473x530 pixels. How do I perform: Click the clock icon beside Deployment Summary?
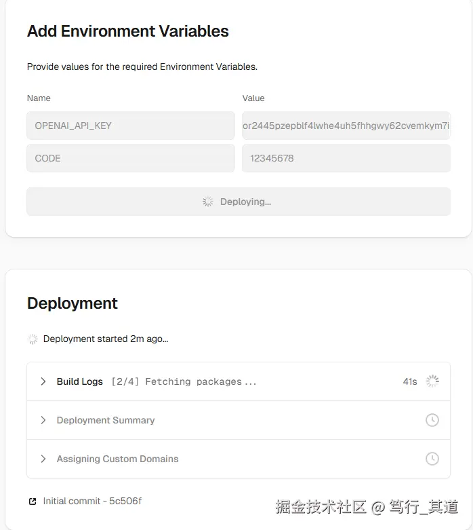click(432, 420)
